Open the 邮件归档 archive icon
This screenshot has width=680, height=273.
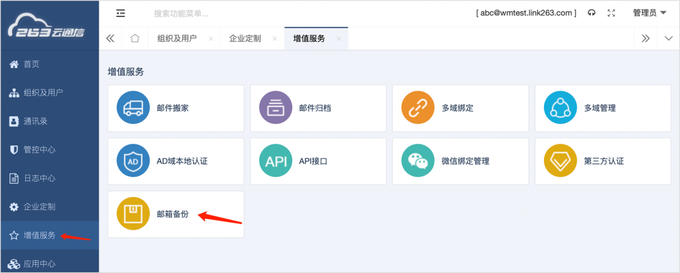point(275,108)
